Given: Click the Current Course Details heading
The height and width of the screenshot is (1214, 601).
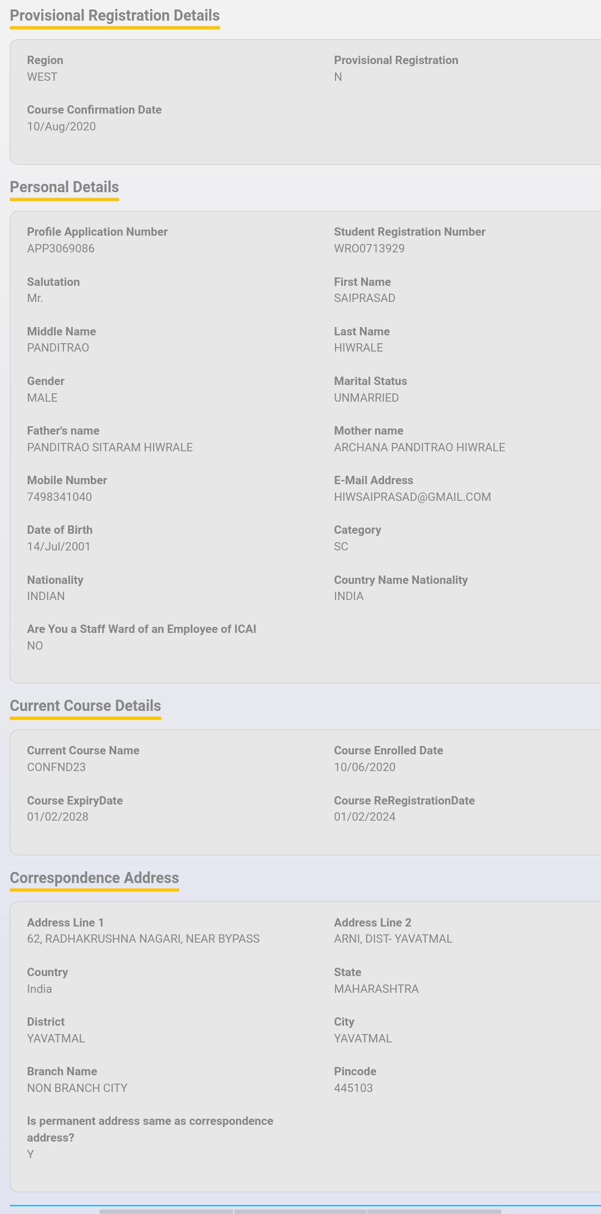Looking at the screenshot, I should coord(86,706).
